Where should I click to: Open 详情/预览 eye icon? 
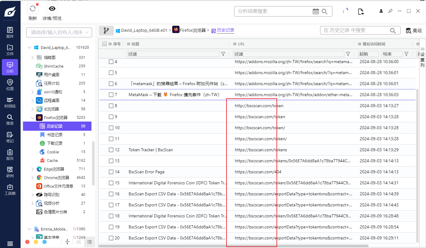(52, 9)
